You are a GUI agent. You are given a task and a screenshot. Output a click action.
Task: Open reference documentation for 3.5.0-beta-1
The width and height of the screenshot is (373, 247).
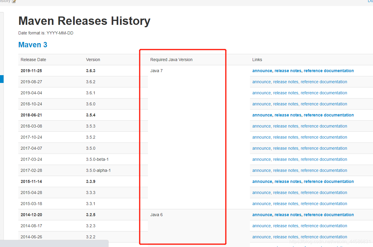pyautogui.click(x=324, y=160)
